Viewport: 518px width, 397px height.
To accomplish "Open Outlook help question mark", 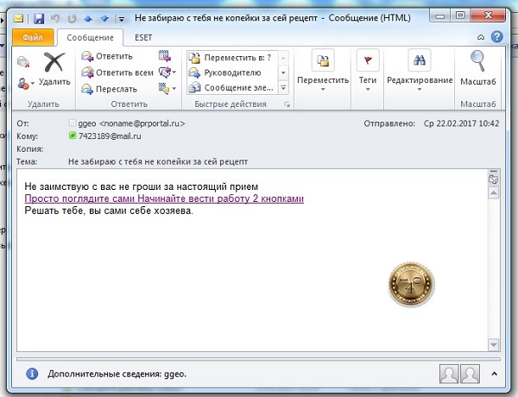I will pyautogui.click(x=497, y=36).
